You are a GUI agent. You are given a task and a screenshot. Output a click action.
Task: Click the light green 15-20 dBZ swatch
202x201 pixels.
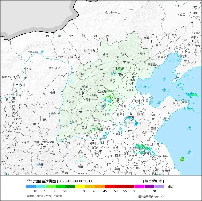[51, 186]
